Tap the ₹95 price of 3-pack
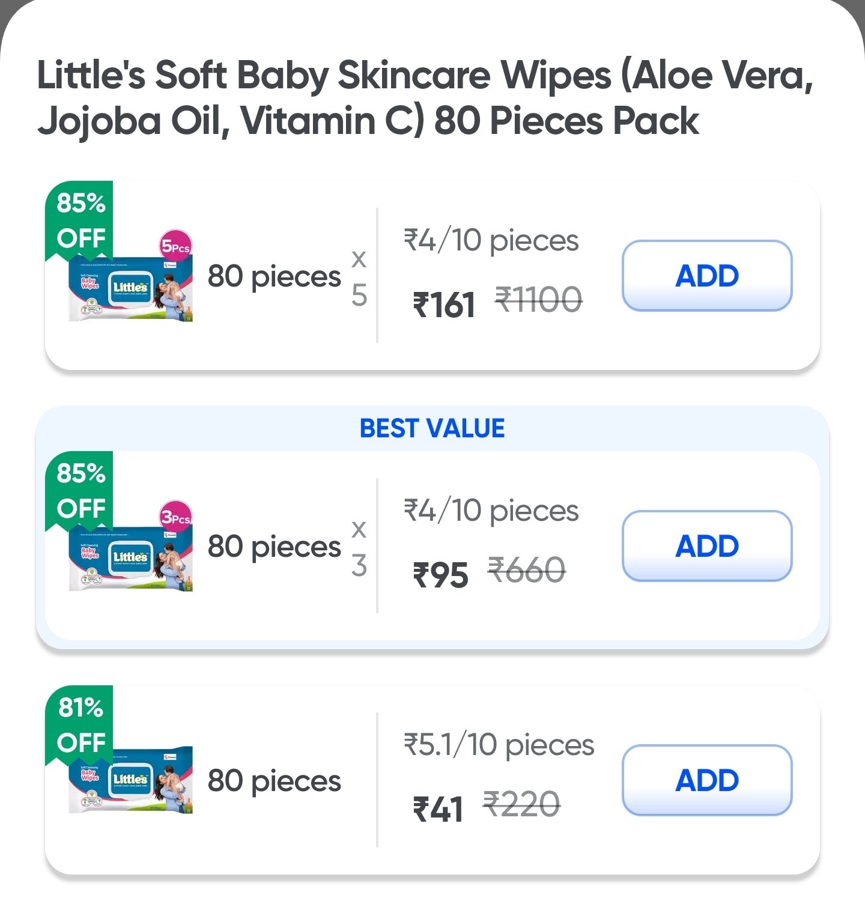 [x=440, y=574]
